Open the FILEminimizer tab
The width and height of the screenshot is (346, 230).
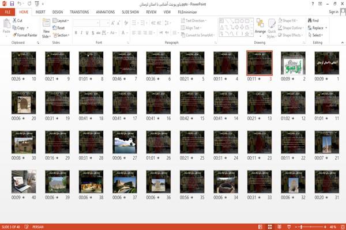click(187, 12)
